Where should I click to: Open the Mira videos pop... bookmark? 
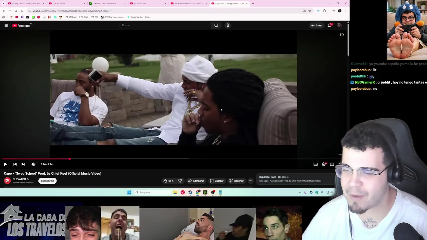tap(113, 17)
